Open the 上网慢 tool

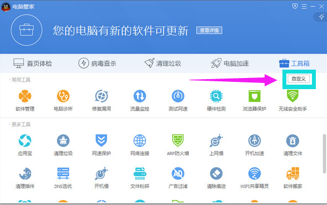216,145
